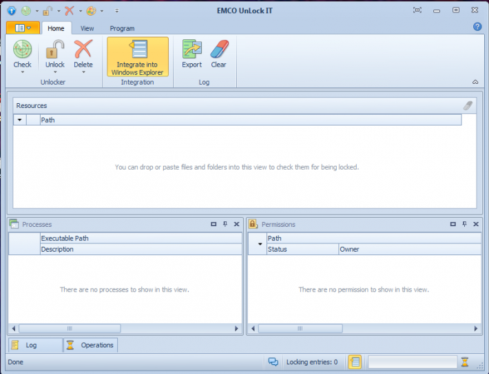Open Help question mark icon
Screen dimensions: 489x374
pyautogui.click(x=477, y=27)
